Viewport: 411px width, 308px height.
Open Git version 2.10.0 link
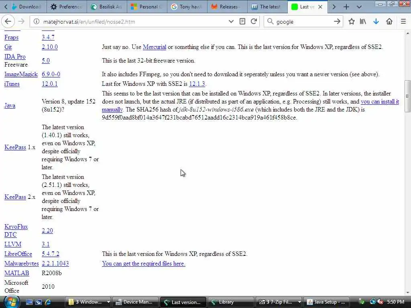(x=49, y=47)
